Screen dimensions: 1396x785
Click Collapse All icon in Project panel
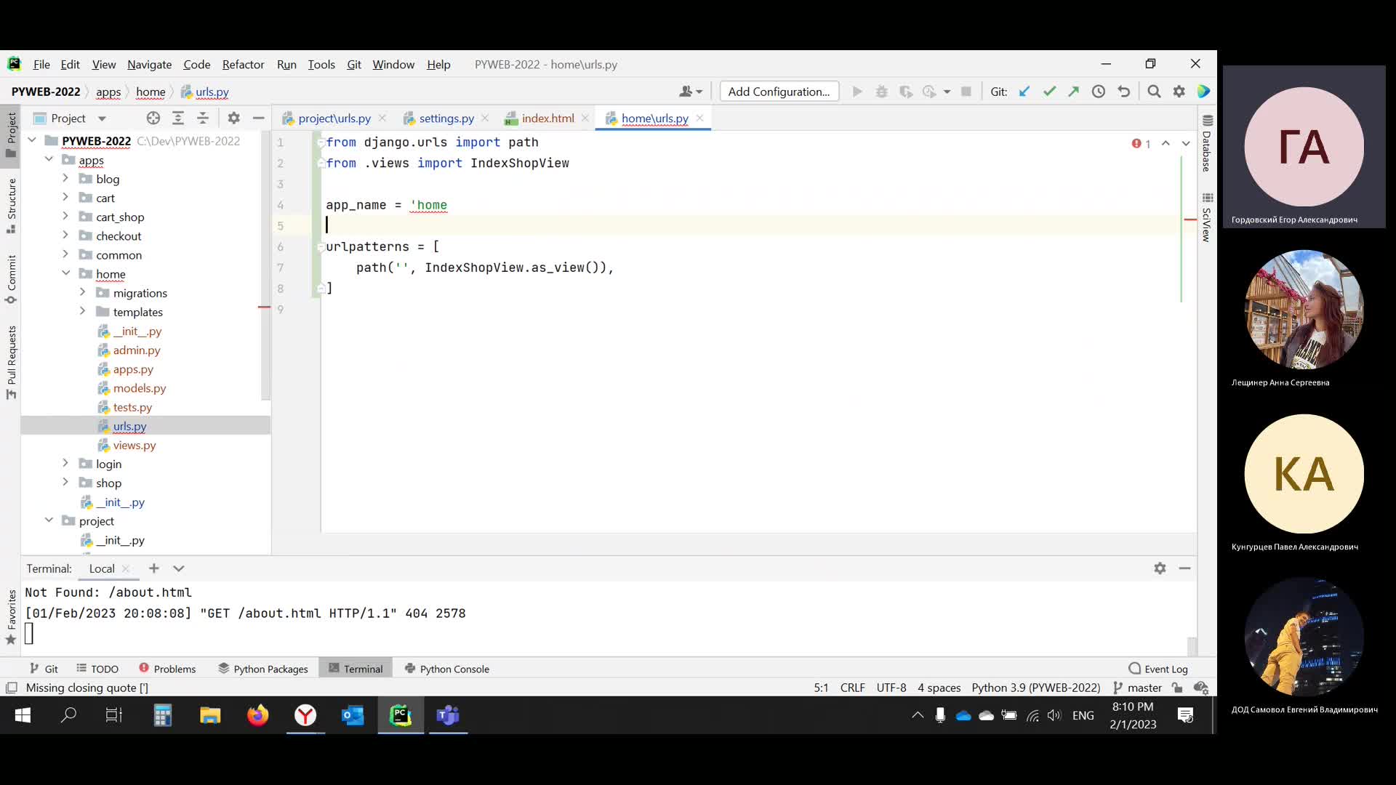click(203, 118)
